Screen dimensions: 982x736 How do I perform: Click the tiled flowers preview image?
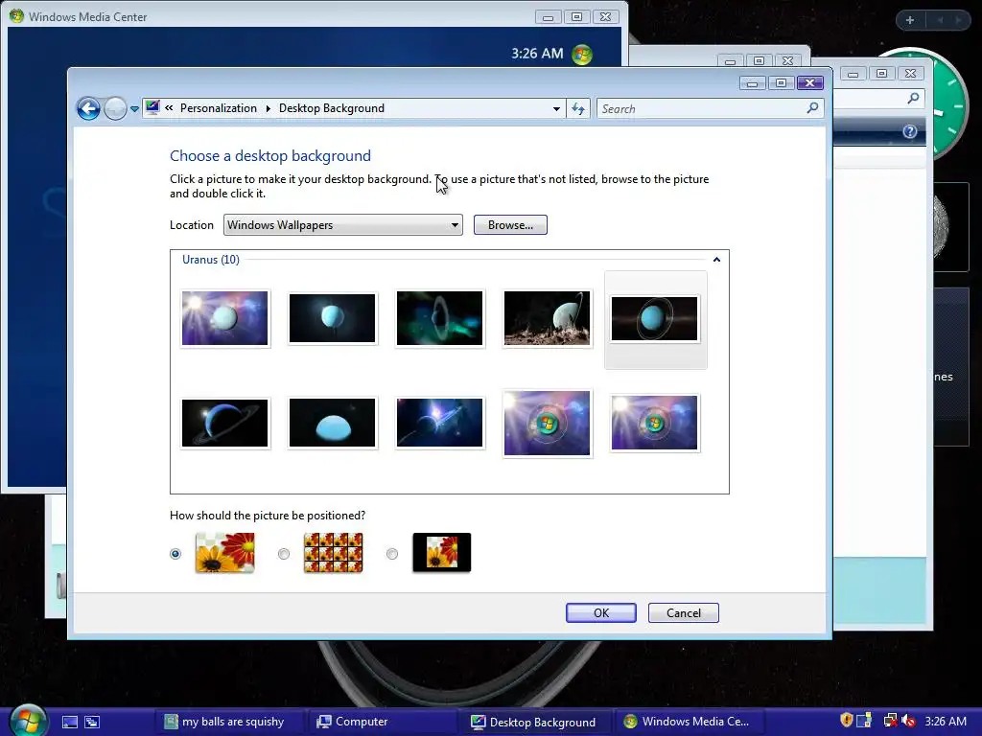click(x=333, y=553)
